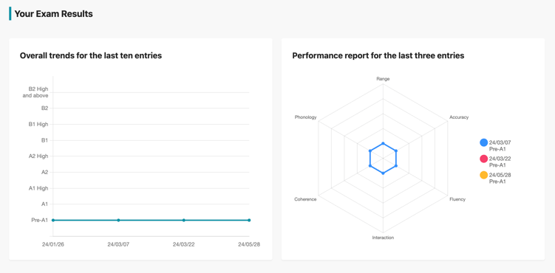Click the 24/05/28 data point on line
Image resolution: width=555 pixels, height=273 pixels.
(249, 220)
